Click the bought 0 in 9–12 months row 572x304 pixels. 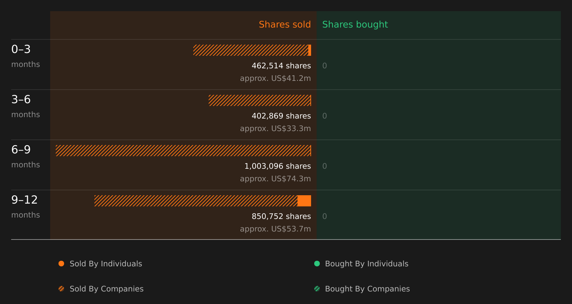pyautogui.click(x=325, y=216)
